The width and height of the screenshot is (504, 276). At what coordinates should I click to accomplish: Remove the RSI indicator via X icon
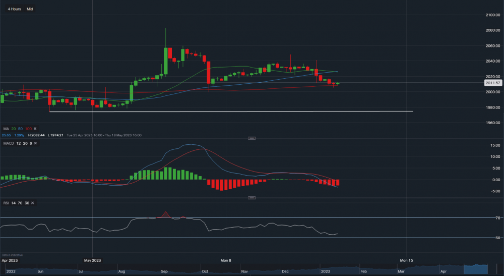(32, 202)
